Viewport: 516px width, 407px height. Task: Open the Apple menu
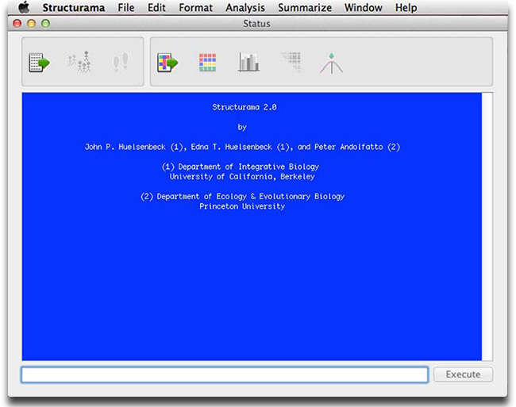click(x=23, y=8)
